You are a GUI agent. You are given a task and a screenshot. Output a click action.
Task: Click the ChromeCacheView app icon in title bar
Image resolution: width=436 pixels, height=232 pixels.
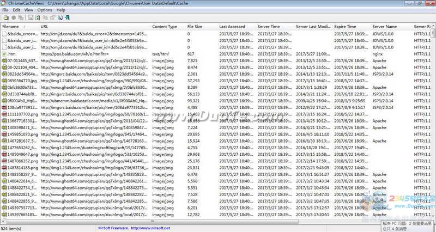pyautogui.click(x=3, y=3)
